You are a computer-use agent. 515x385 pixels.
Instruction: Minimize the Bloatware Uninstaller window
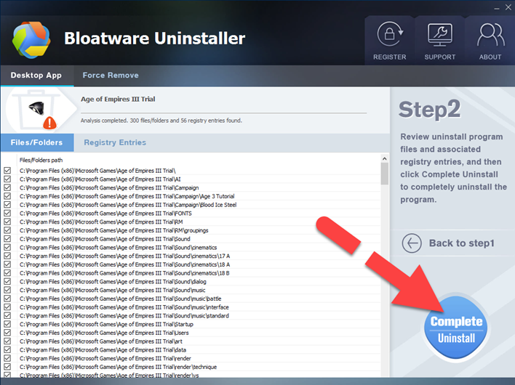point(497,8)
